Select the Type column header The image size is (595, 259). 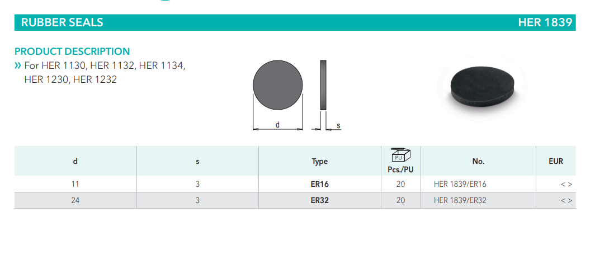pos(319,161)
